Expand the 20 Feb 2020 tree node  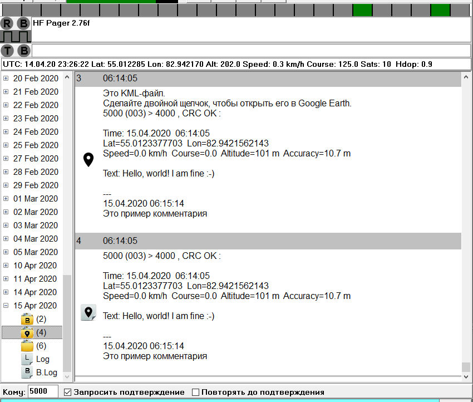coord(6,79)
